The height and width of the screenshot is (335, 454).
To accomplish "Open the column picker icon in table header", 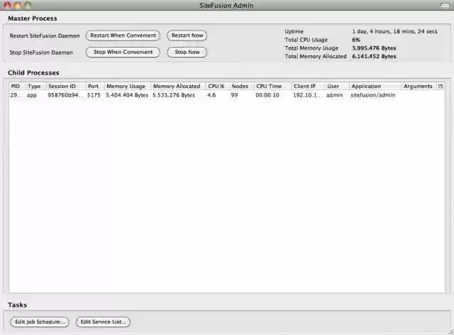I will pyautogui.click(x=441, y=86).
